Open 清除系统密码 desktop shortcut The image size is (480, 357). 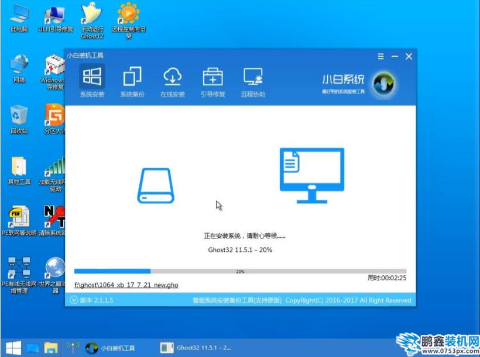click(x=52, y=221)
